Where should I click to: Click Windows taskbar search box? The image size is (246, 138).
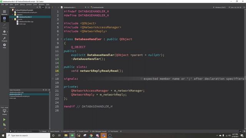[x=28, y=135]
